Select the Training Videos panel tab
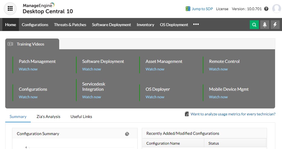This screenshot has width=282, height=149. coord(30,44)
